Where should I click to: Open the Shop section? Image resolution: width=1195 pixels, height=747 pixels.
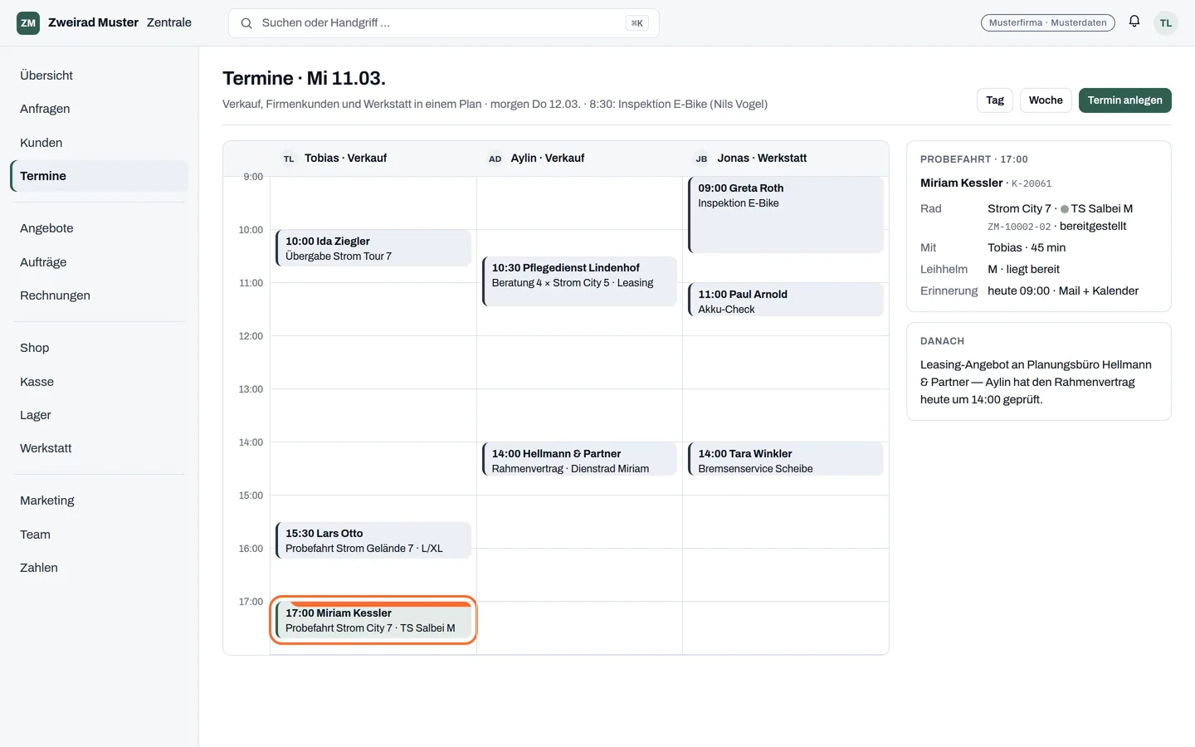[100, 348]
